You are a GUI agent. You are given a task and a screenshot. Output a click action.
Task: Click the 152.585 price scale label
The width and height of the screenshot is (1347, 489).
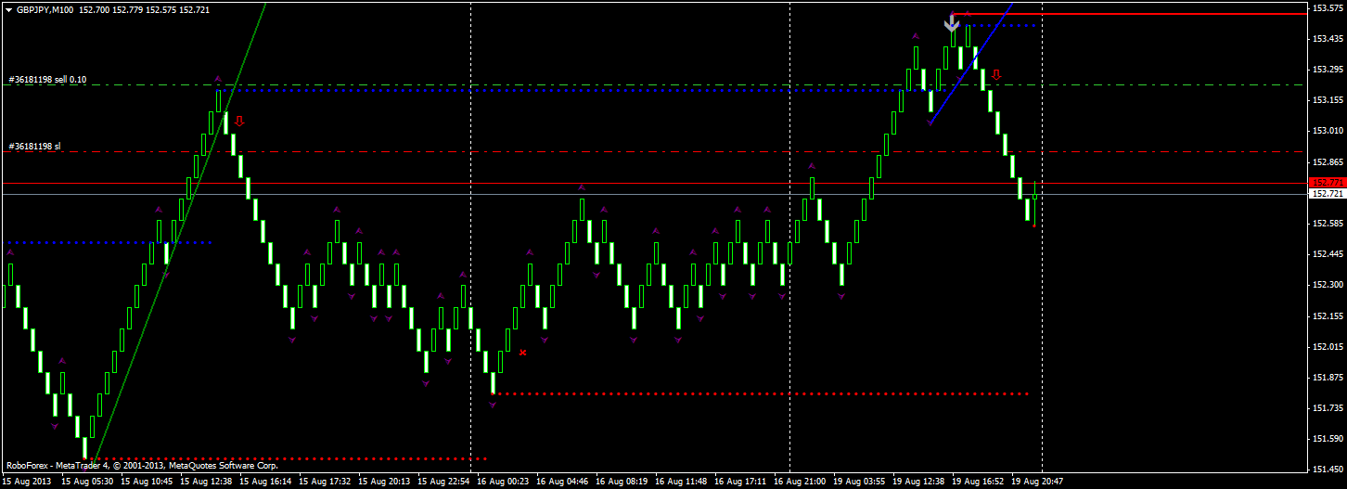pos(1328,224)
